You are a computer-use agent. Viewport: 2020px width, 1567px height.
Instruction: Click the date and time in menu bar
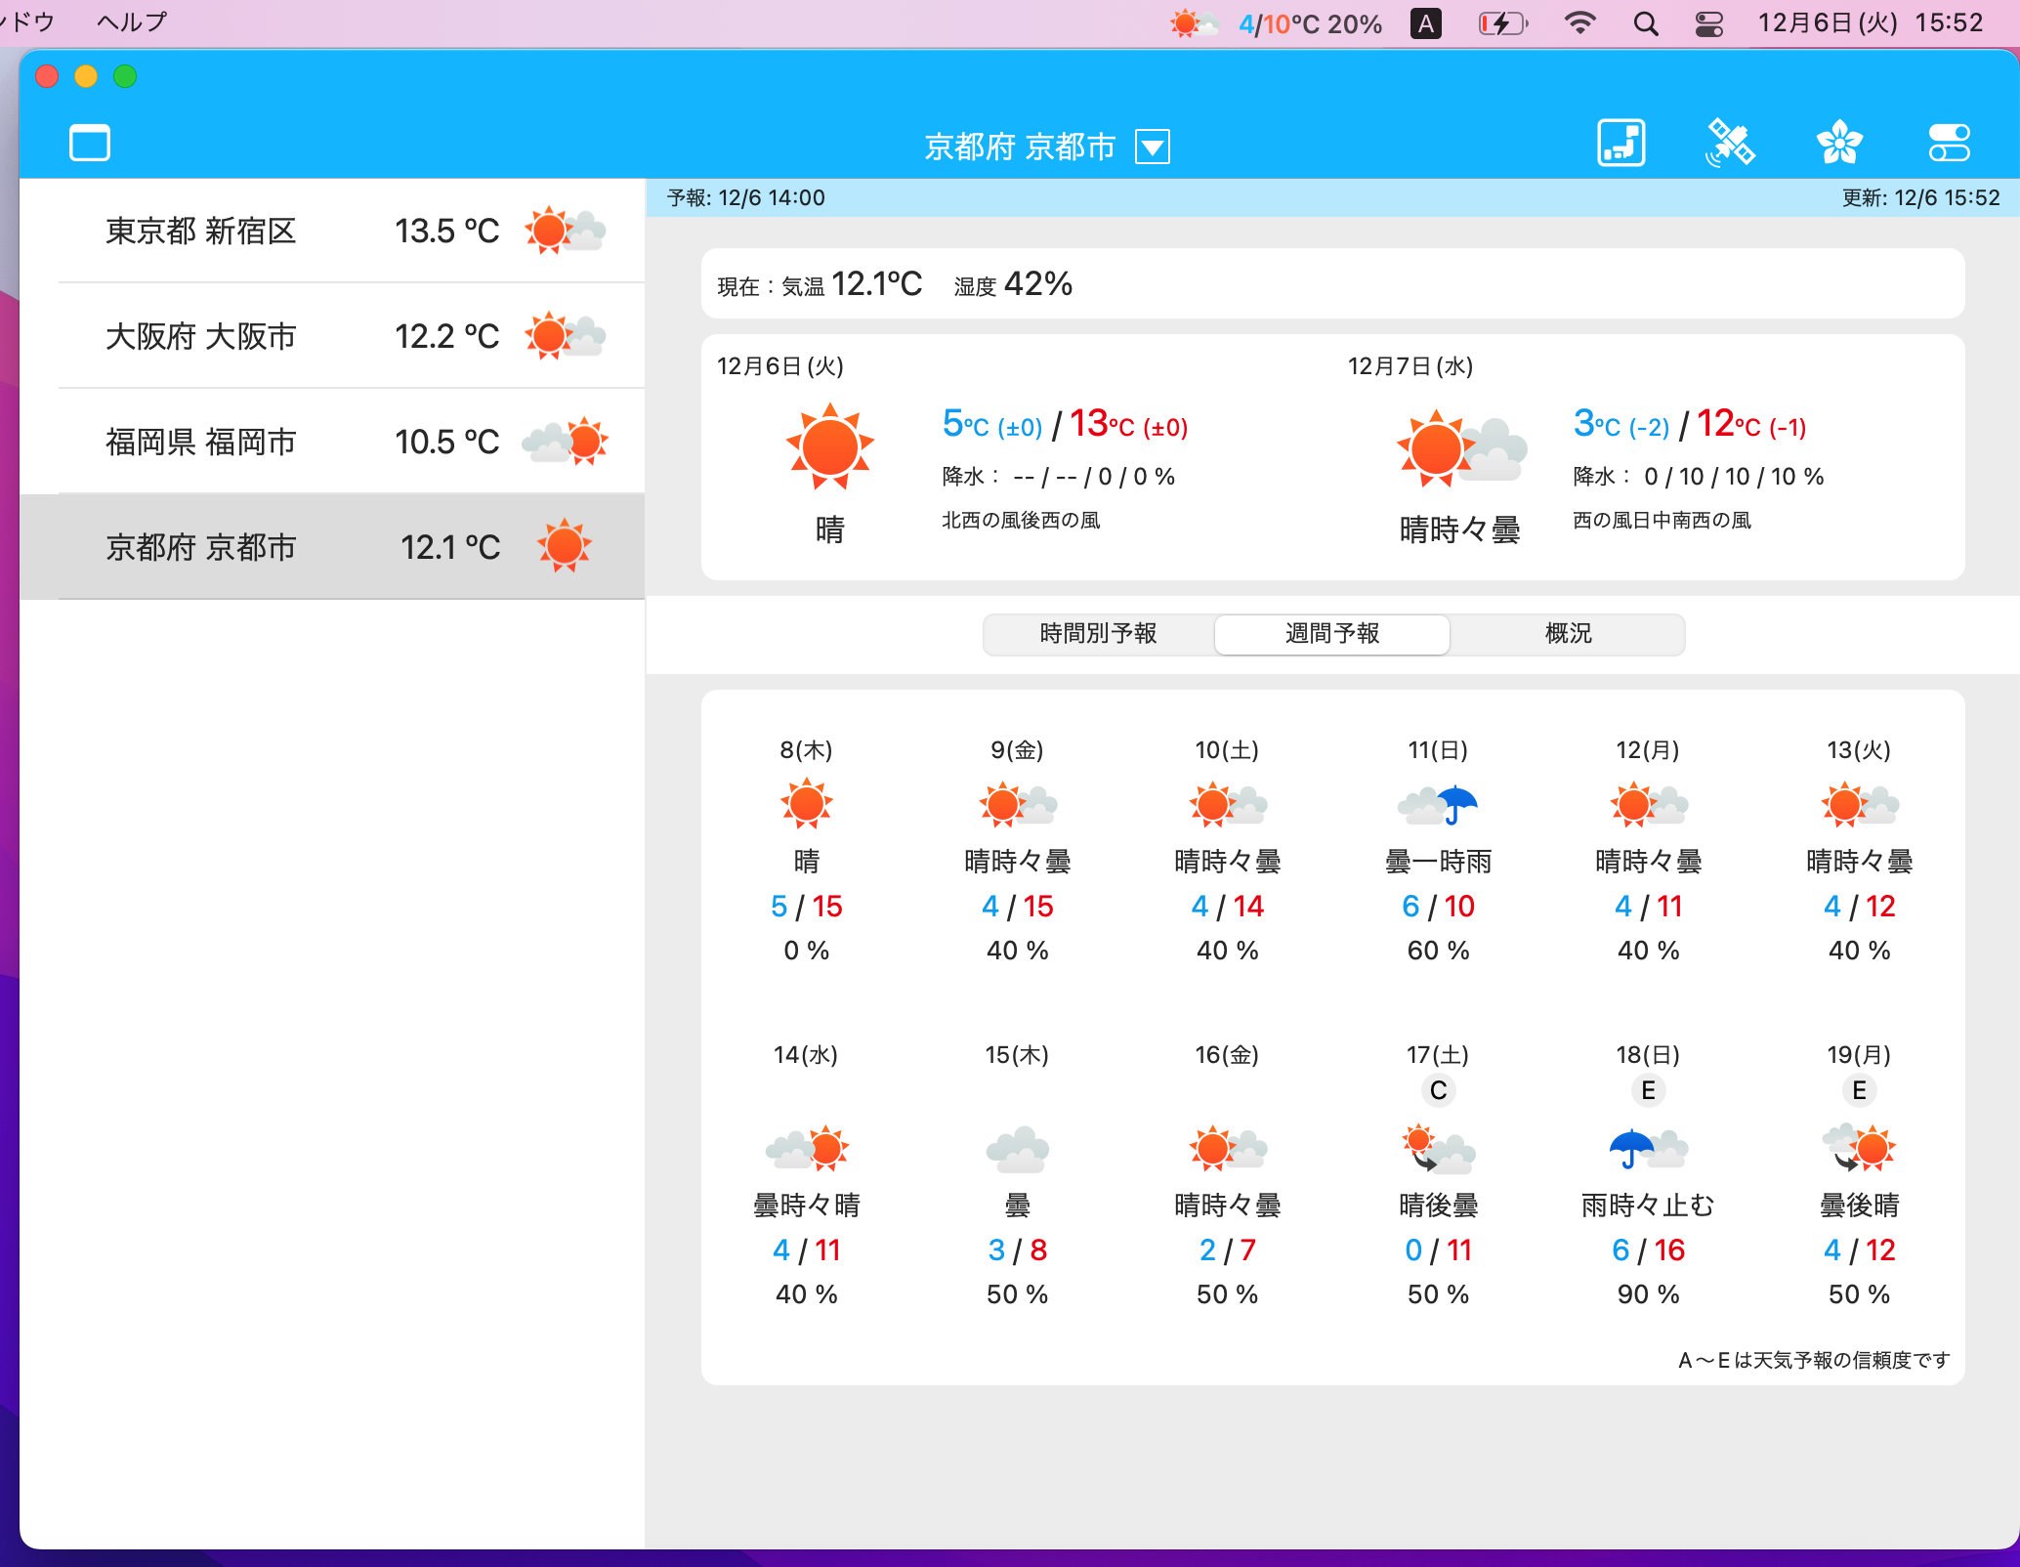point(1872,21)
